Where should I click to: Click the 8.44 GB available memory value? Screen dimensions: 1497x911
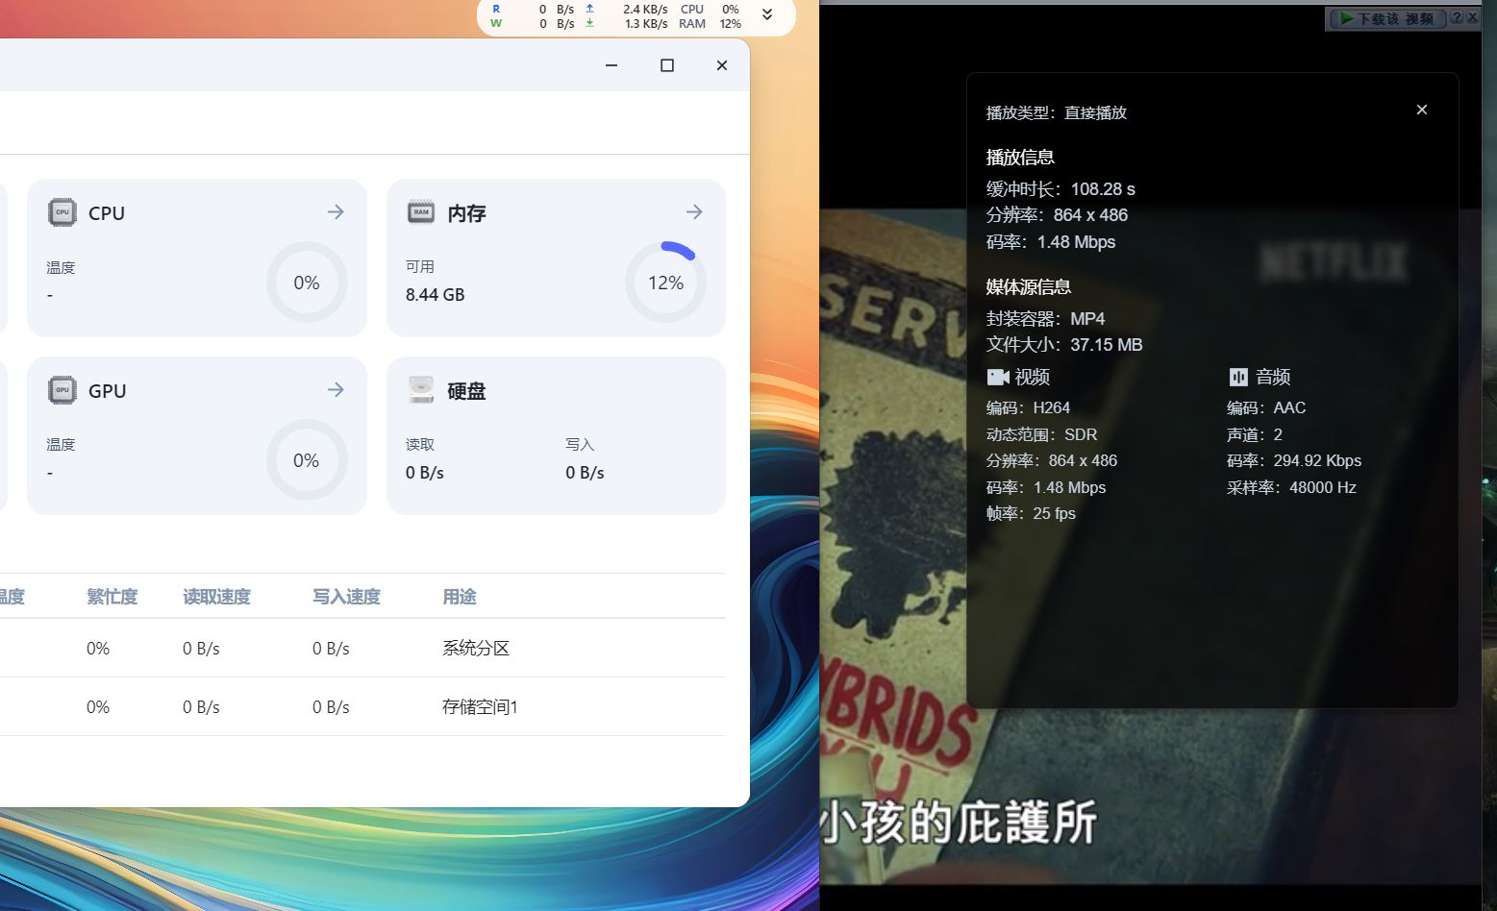pos(435,295)
